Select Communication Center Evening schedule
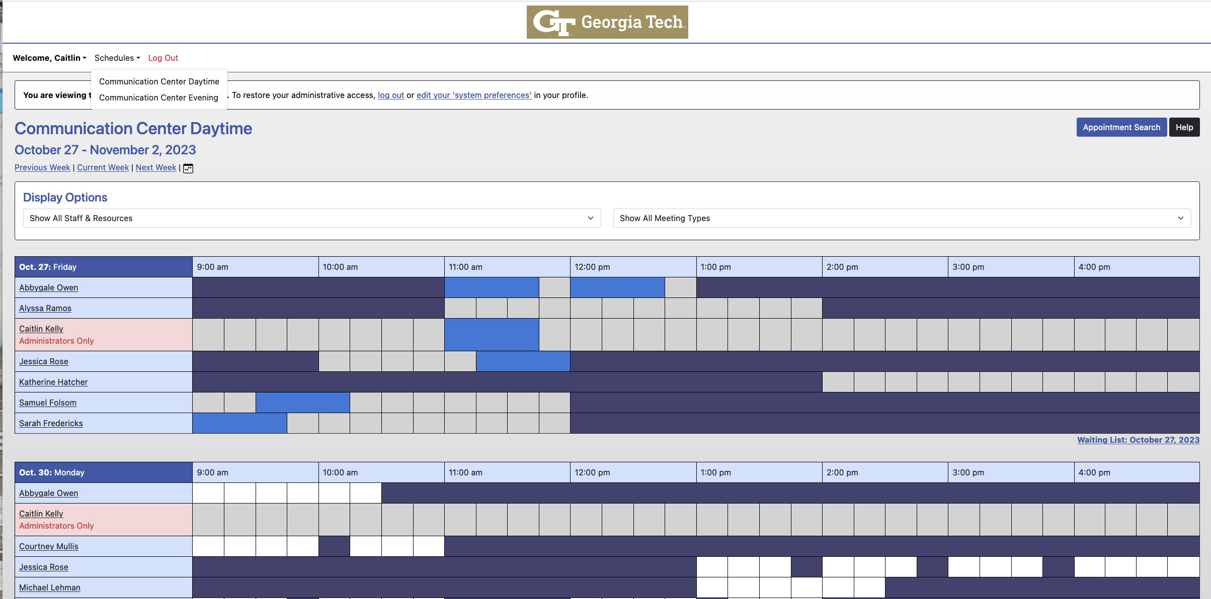This screenshot has width=1211, height=599. 158,97
